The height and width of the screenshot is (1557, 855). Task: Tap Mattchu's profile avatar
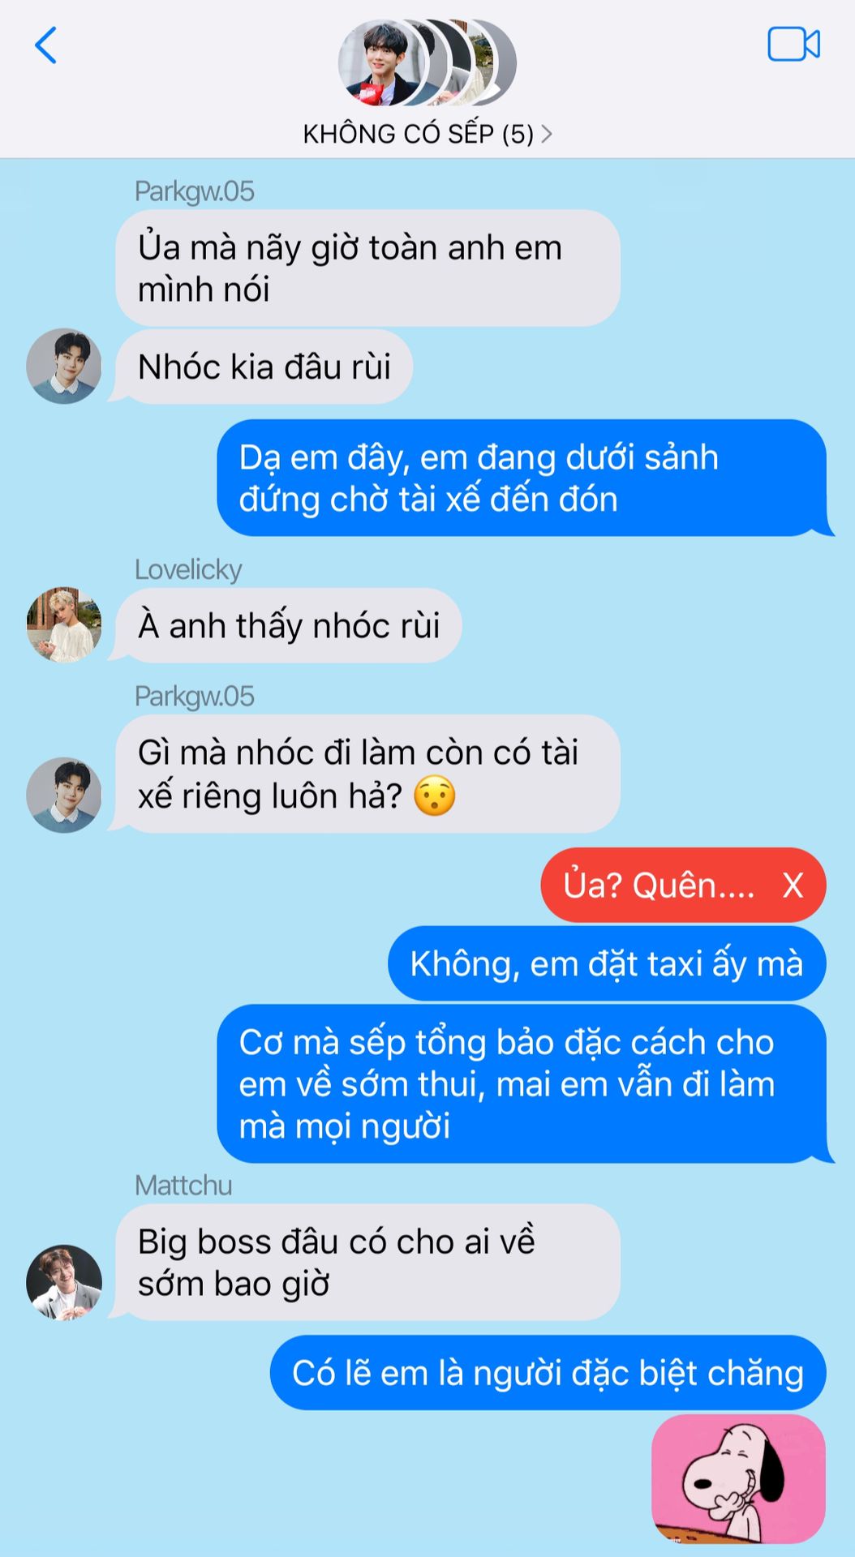[x=64, y=1282]
